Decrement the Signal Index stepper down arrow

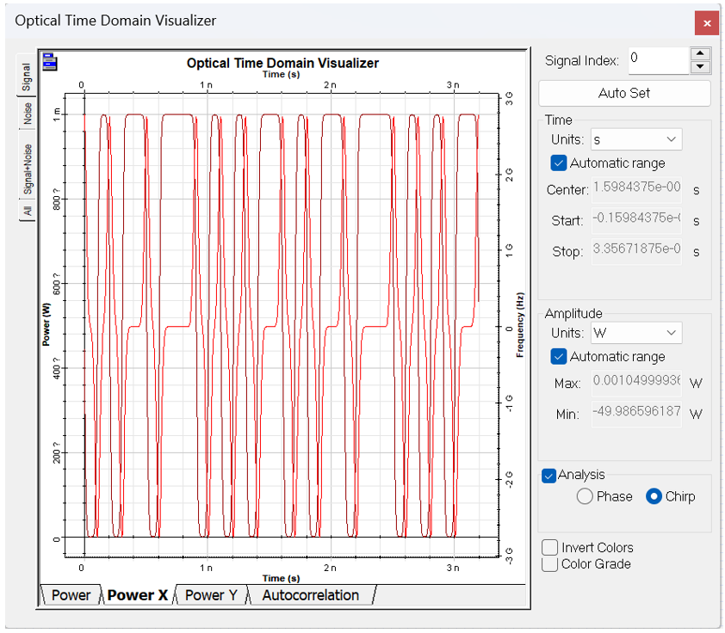[x=700, y=67]
